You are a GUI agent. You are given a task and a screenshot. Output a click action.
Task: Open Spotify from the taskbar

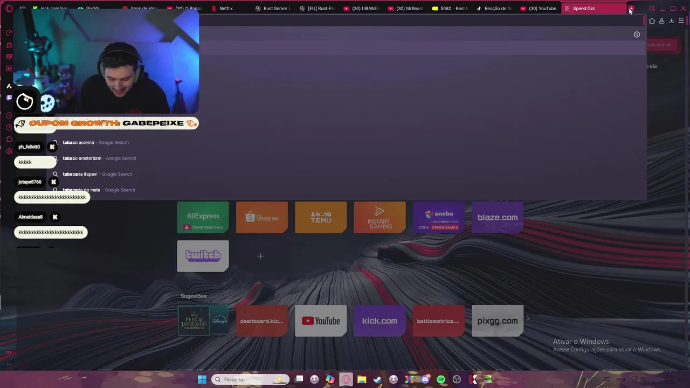441,379
